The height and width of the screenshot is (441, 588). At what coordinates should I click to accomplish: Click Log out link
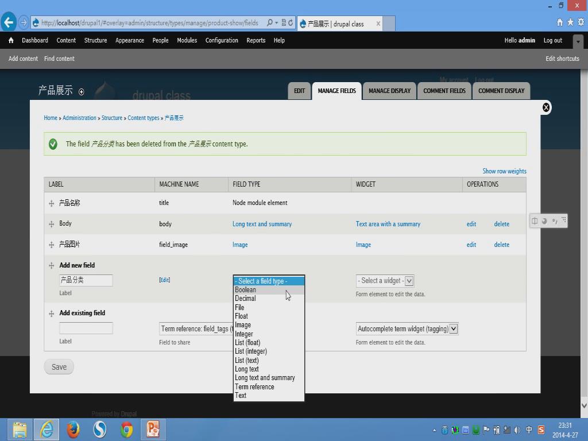(x=553, y=40)
